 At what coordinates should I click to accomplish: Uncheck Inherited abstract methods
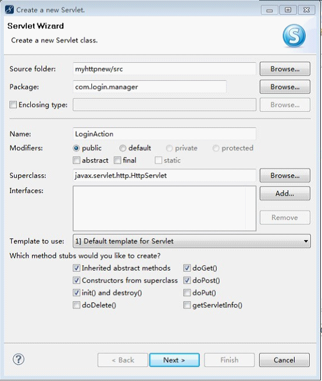(77, 268)
